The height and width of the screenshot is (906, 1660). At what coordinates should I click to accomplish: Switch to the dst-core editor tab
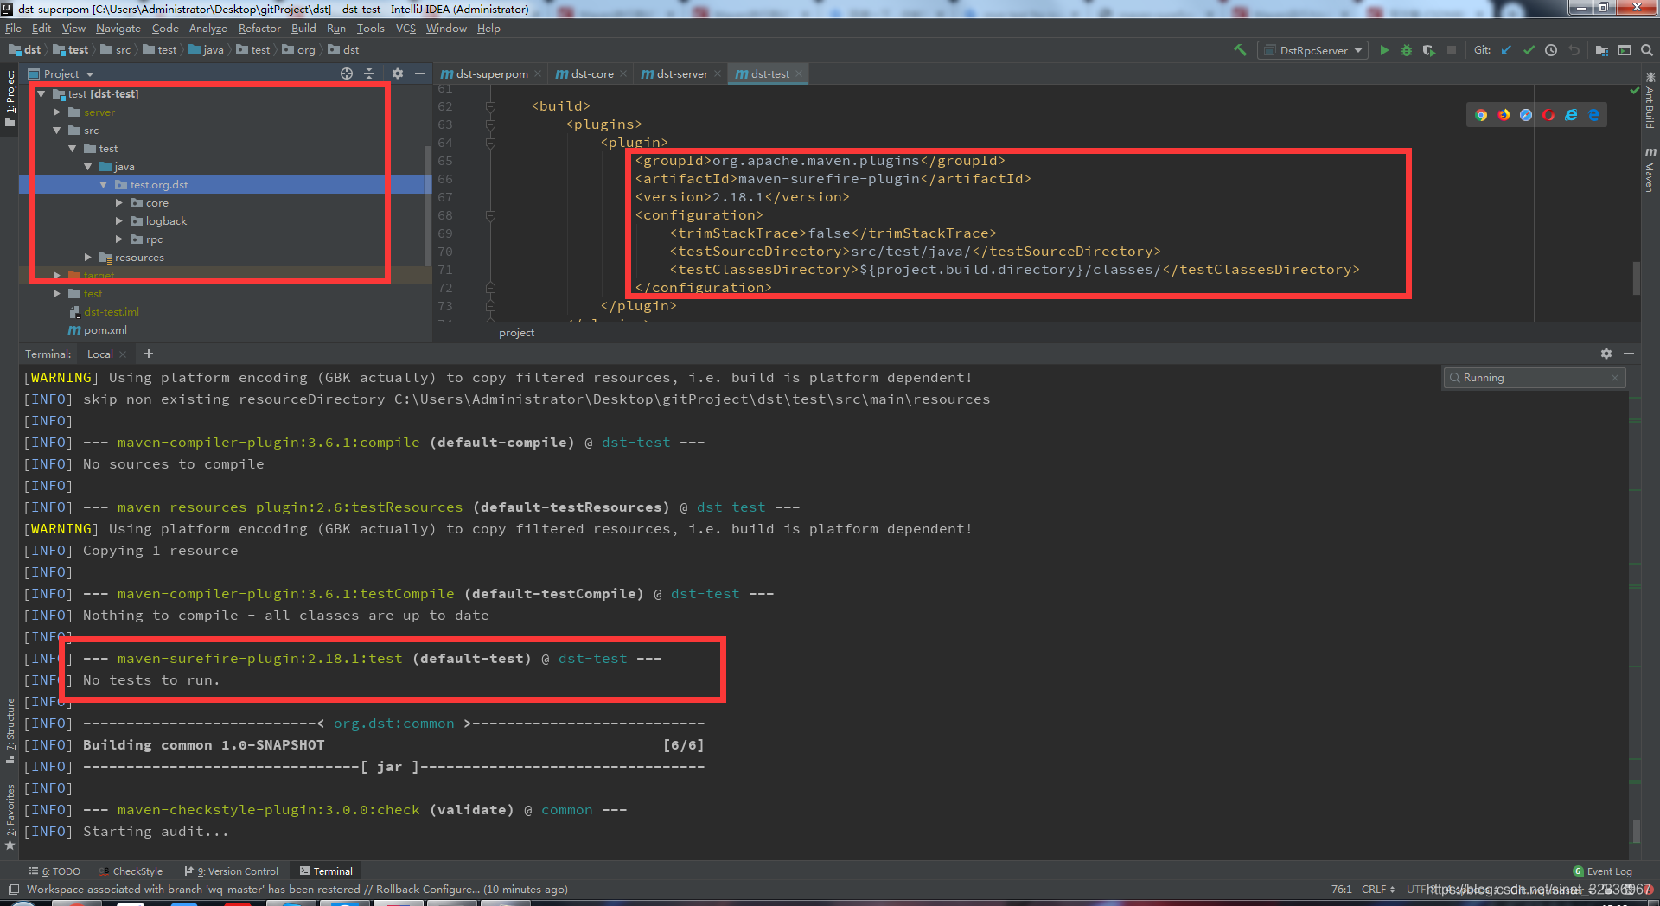pos(592,74)
